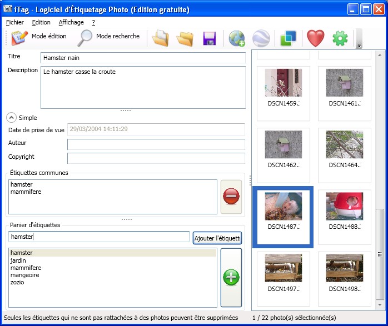Click the Copyright input field
The height and width of the screenshot is (326, 388).
coord(156,158)
